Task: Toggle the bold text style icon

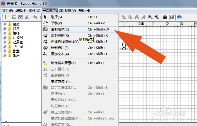Action: click(137, 17)
